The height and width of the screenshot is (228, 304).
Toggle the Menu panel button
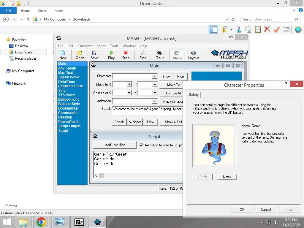[x=177, y=55]
